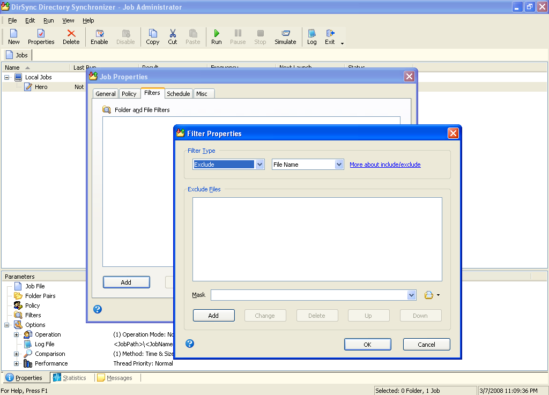Viewport: 549px width, 395px height.
Task: Open the Exclude filter type dropdown
Action: click(x=259, y=165)
